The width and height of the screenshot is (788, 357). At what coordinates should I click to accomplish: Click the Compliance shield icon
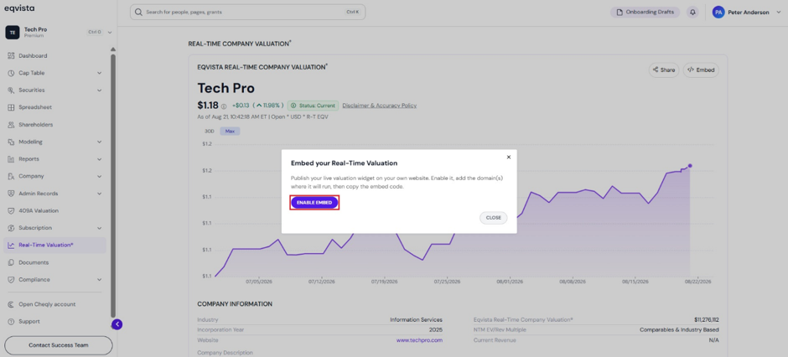(x=11, y=280)
